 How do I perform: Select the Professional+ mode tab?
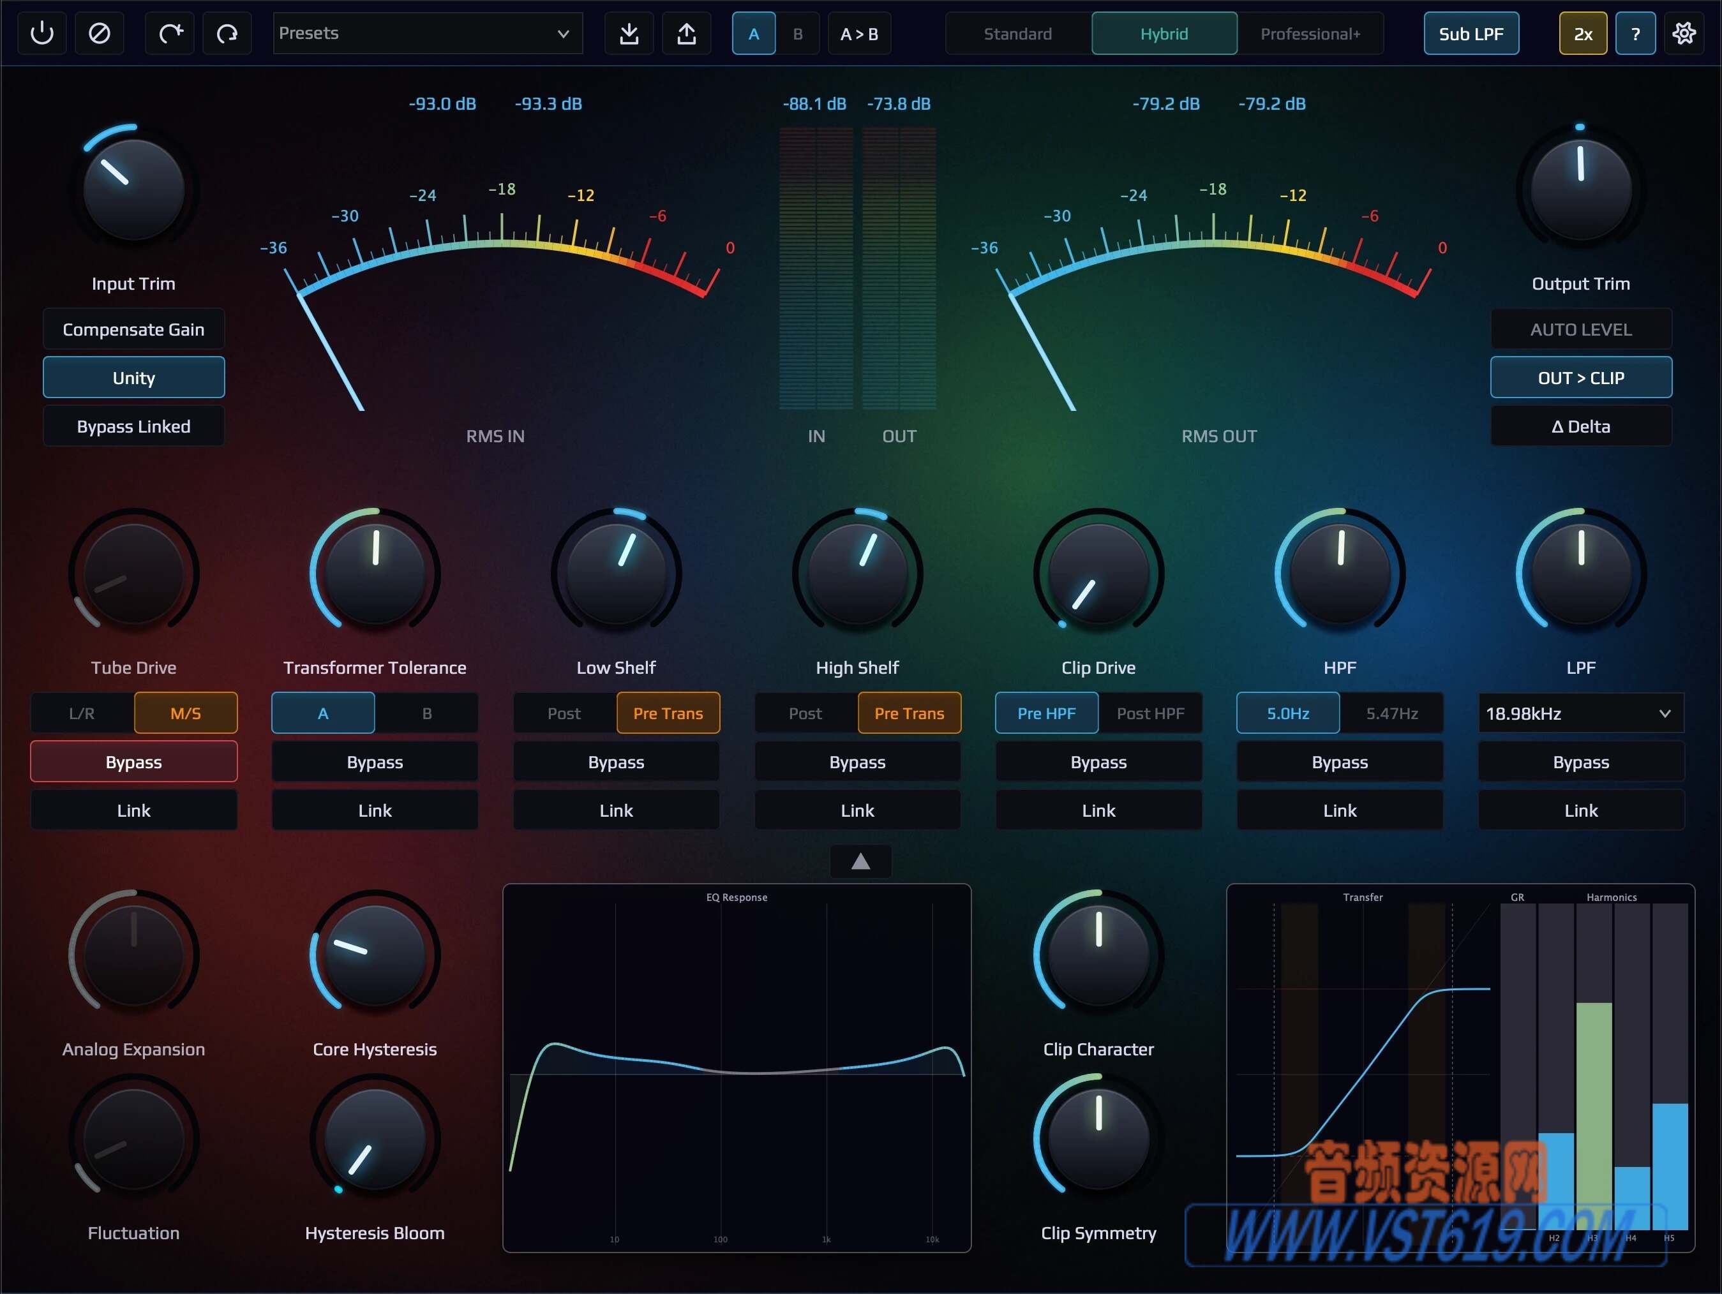(x=1310, y=33)
